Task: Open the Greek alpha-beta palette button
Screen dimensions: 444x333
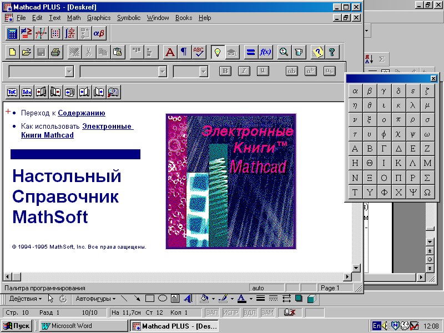Action: click(x=99, y=33)
